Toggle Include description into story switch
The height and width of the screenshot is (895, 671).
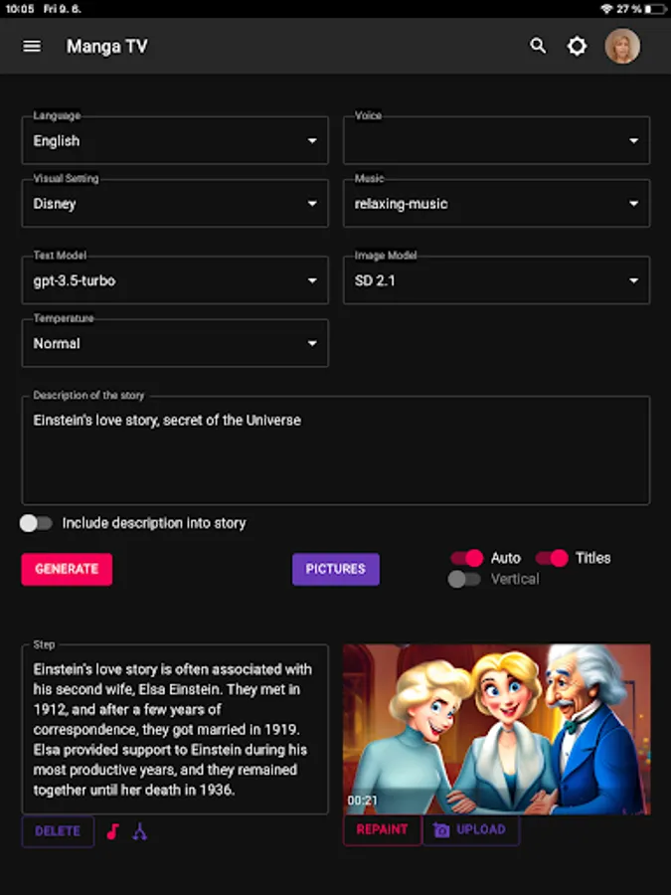[x=36, y=523]
